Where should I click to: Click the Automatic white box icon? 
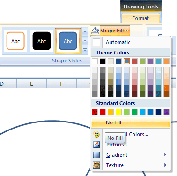(96, 42)
